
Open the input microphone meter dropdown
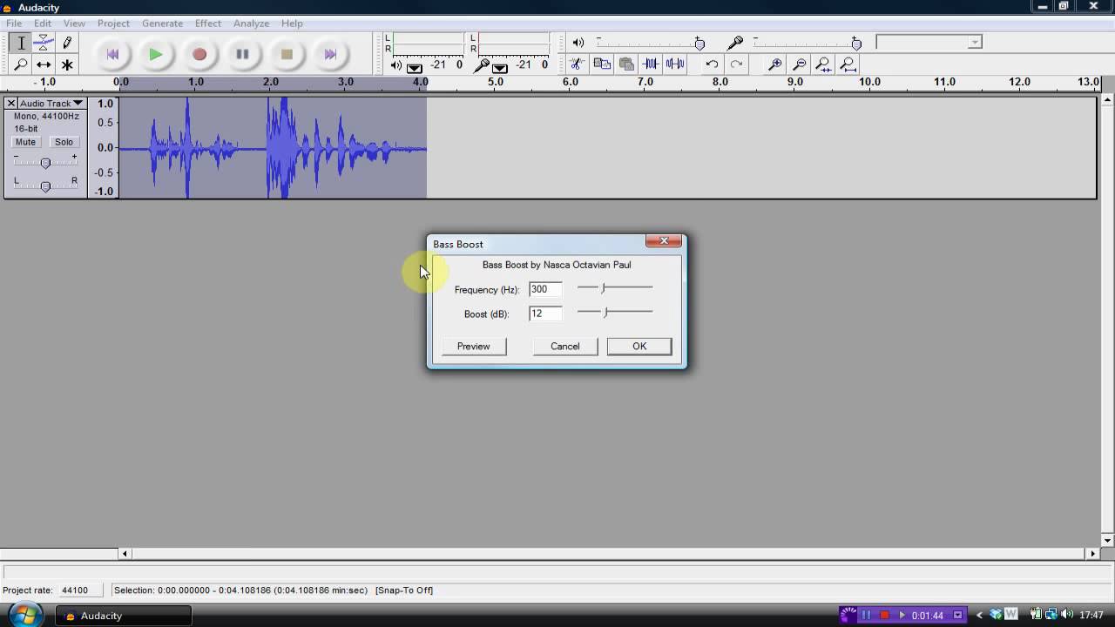pyautogui.click(x=500, y=67)
